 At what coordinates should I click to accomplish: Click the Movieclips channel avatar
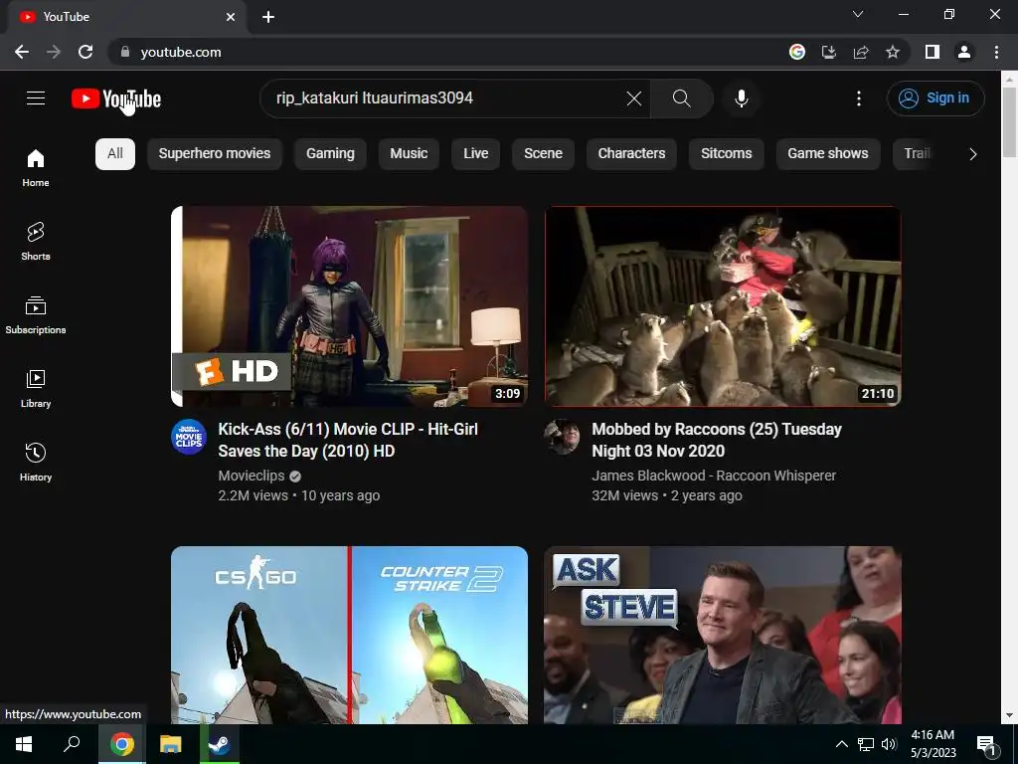click(x=189, y=437)
